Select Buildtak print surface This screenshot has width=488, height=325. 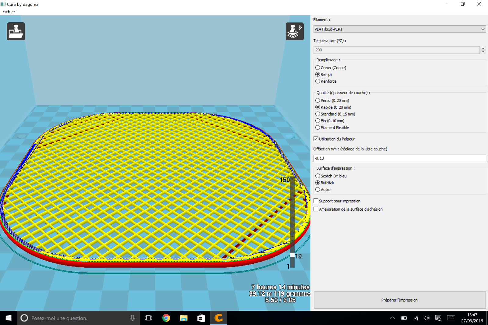point(325,183)
